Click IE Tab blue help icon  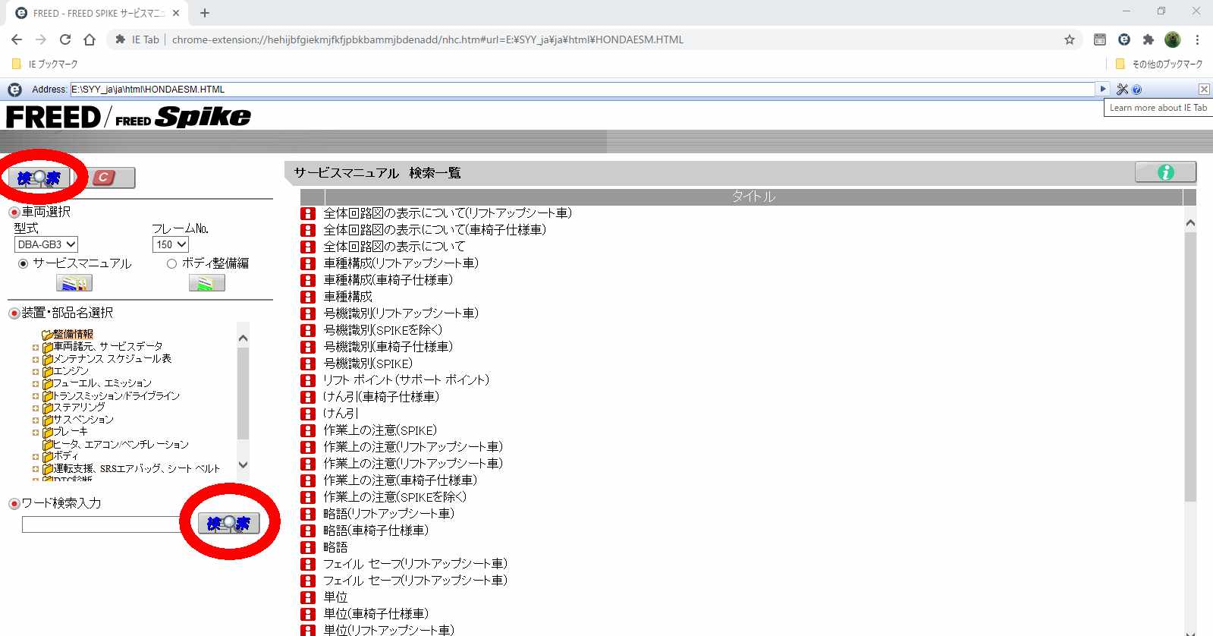1136,90
